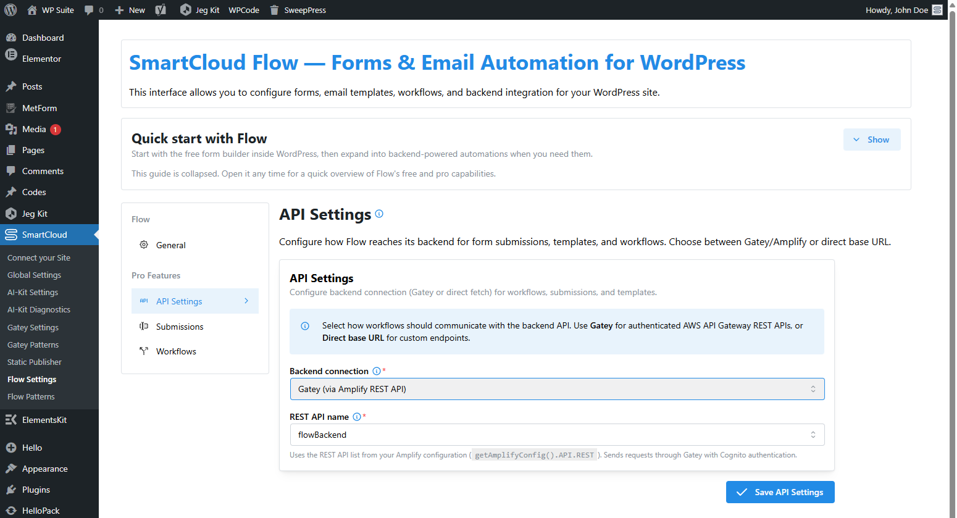Viewport: 957px width, 518px height.
Task: Click the Jeg Kit icon in admin bar
Action: pyautogui.click(x=185, y=10)
